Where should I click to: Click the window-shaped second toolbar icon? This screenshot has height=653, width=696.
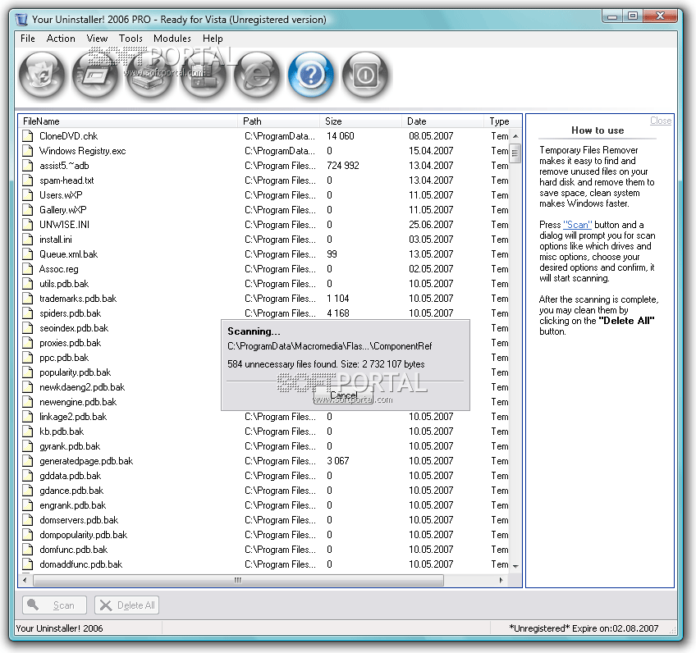click(96, 75)
